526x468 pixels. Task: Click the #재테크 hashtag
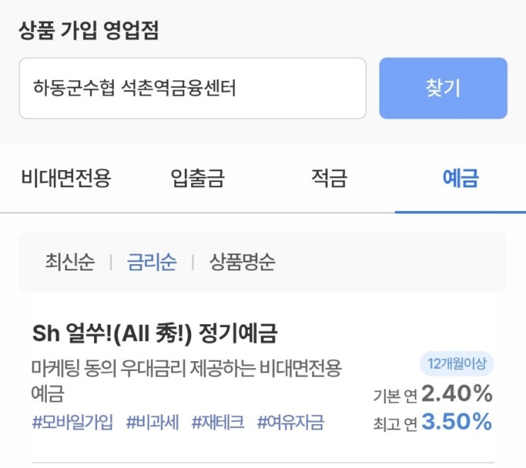tap(217, 423)
